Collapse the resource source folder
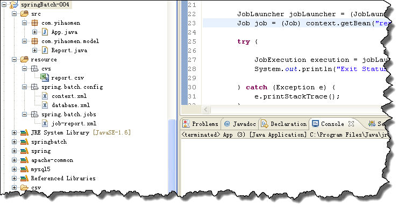 [x=14, y=60]
